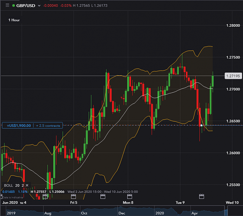Screen dimensions: 243x216
Task: Click the current price tag 1.27195
Action: pos(233,76)
